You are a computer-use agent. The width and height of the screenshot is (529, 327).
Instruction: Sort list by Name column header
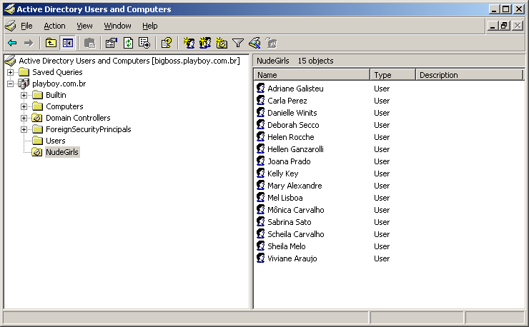312,75
